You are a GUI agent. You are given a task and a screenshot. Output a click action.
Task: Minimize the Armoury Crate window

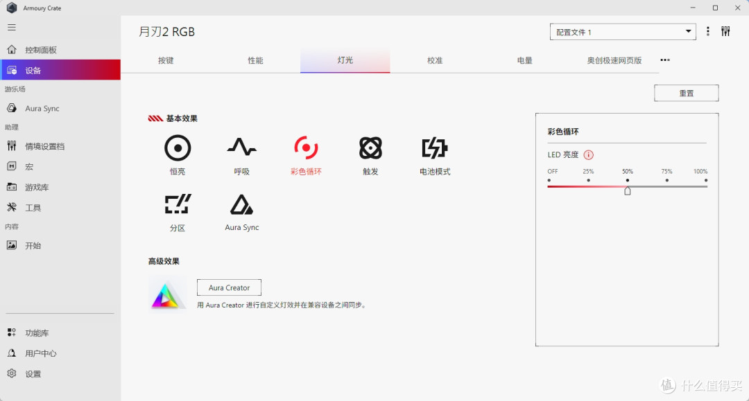click(693, 8)
